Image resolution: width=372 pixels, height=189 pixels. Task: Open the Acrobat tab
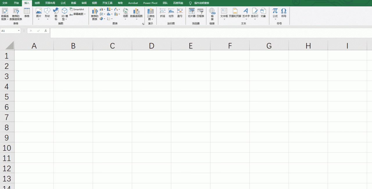pyautogui.click(x=133, y=3)
